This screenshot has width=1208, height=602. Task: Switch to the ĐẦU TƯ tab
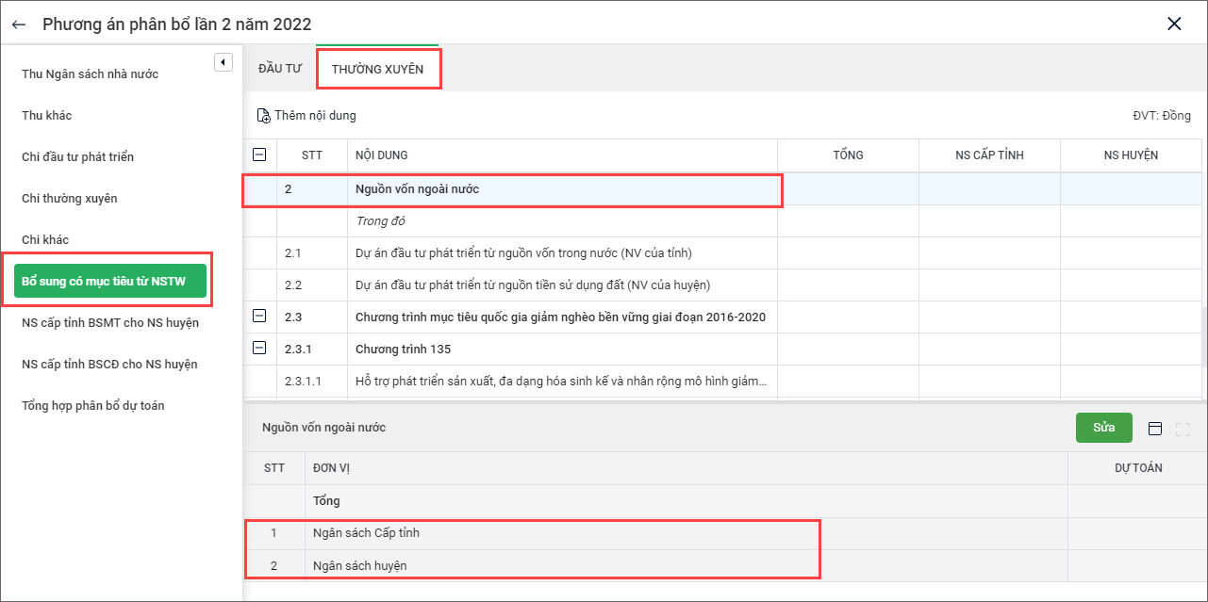click(279, 69)
